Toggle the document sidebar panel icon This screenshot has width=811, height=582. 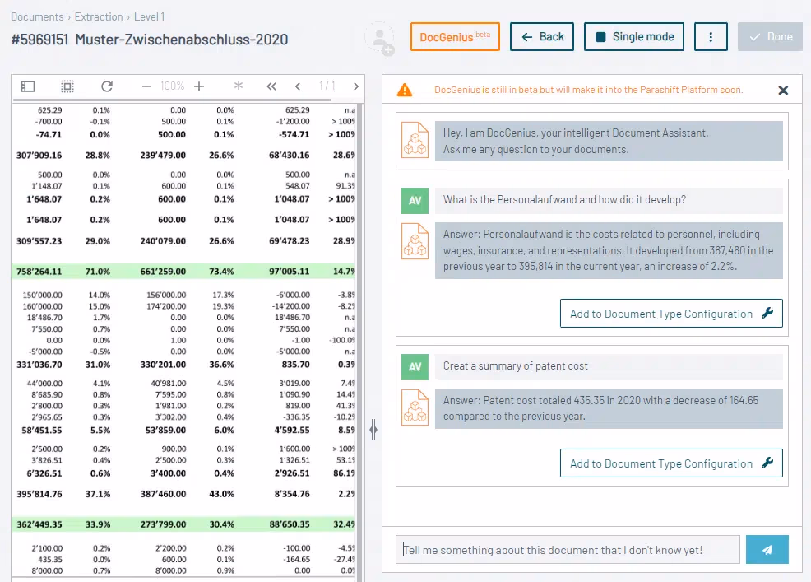[x=28, y=86]
